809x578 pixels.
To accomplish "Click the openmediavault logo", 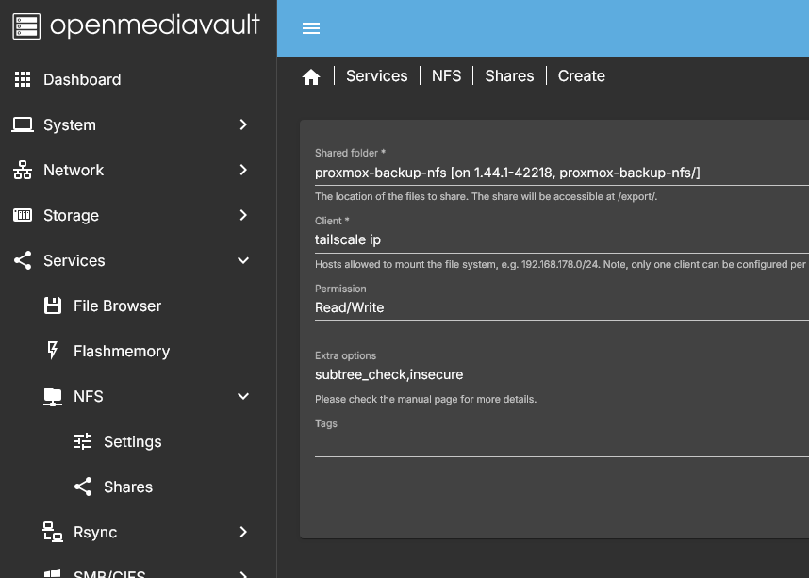I will [137, 26].
